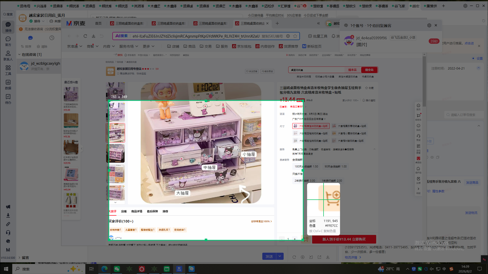
Task: Switch to the 首页 tab beside 京麦 logo
Action: pyautogui.click(x=98, y=23)
